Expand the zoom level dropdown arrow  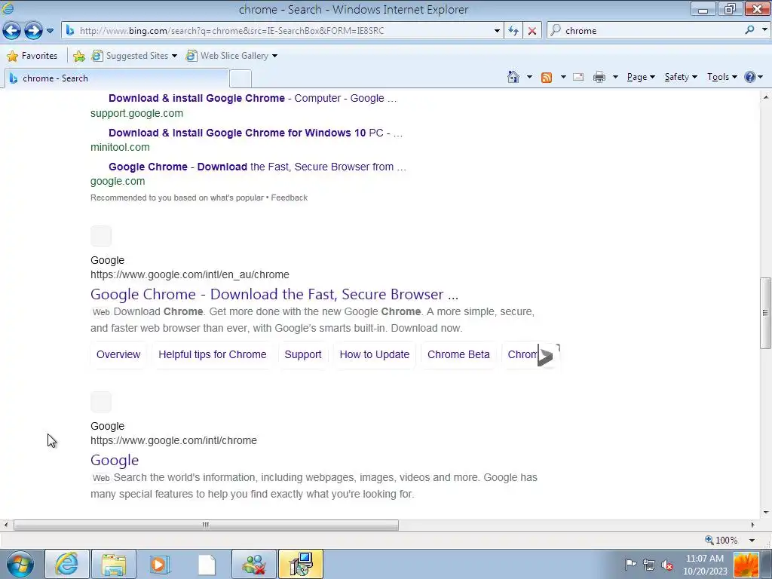click(x=752, y=540)
